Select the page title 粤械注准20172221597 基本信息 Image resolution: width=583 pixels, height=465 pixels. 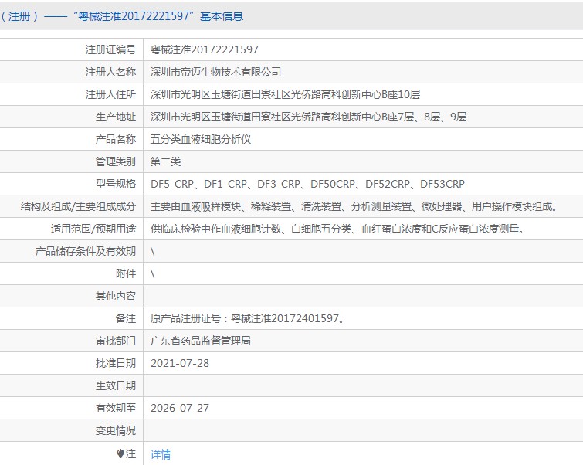pos(158,16)
